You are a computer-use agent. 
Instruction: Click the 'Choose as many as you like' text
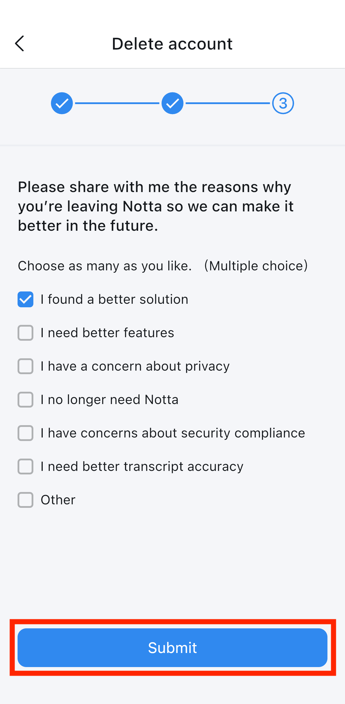[x=105, y=266]
